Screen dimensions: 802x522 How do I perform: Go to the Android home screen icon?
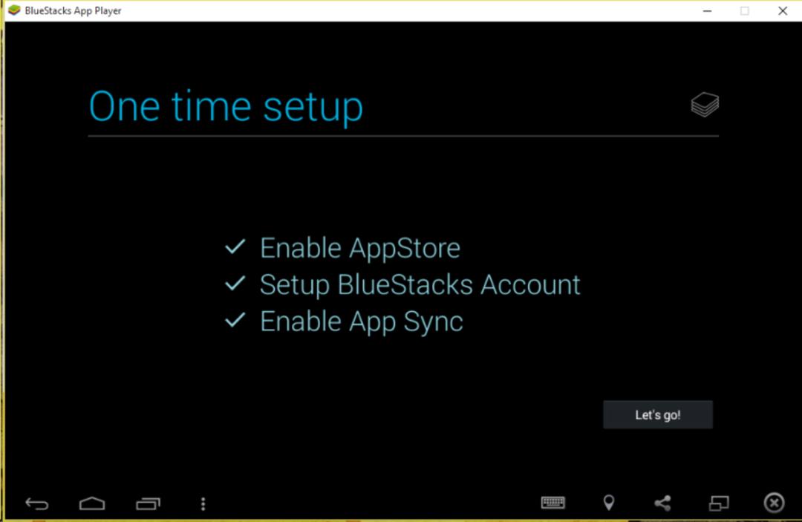92,503
